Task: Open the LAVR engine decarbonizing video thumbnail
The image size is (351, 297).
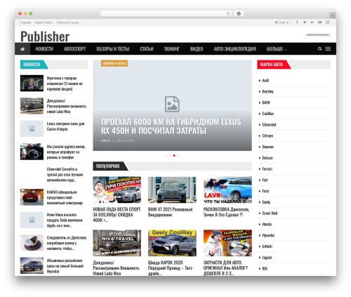Action: tap(227, 190)
